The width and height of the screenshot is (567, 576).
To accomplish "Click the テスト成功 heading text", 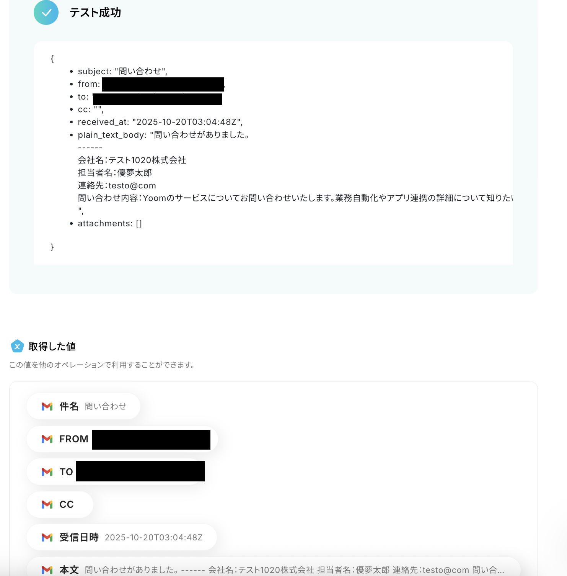I will coord(95,13).
